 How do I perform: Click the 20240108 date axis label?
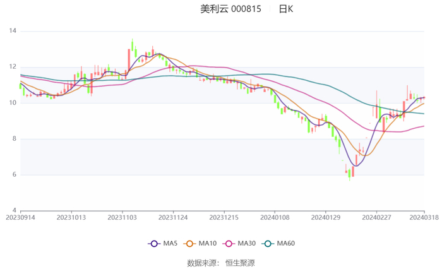[274, 217]
